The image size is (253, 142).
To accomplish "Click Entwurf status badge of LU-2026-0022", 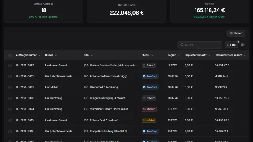I will pyautogui.click(x=149, y=65).
